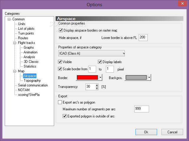Open NOTAM options page
Screen dimensions: 189x141
[24, 90]
